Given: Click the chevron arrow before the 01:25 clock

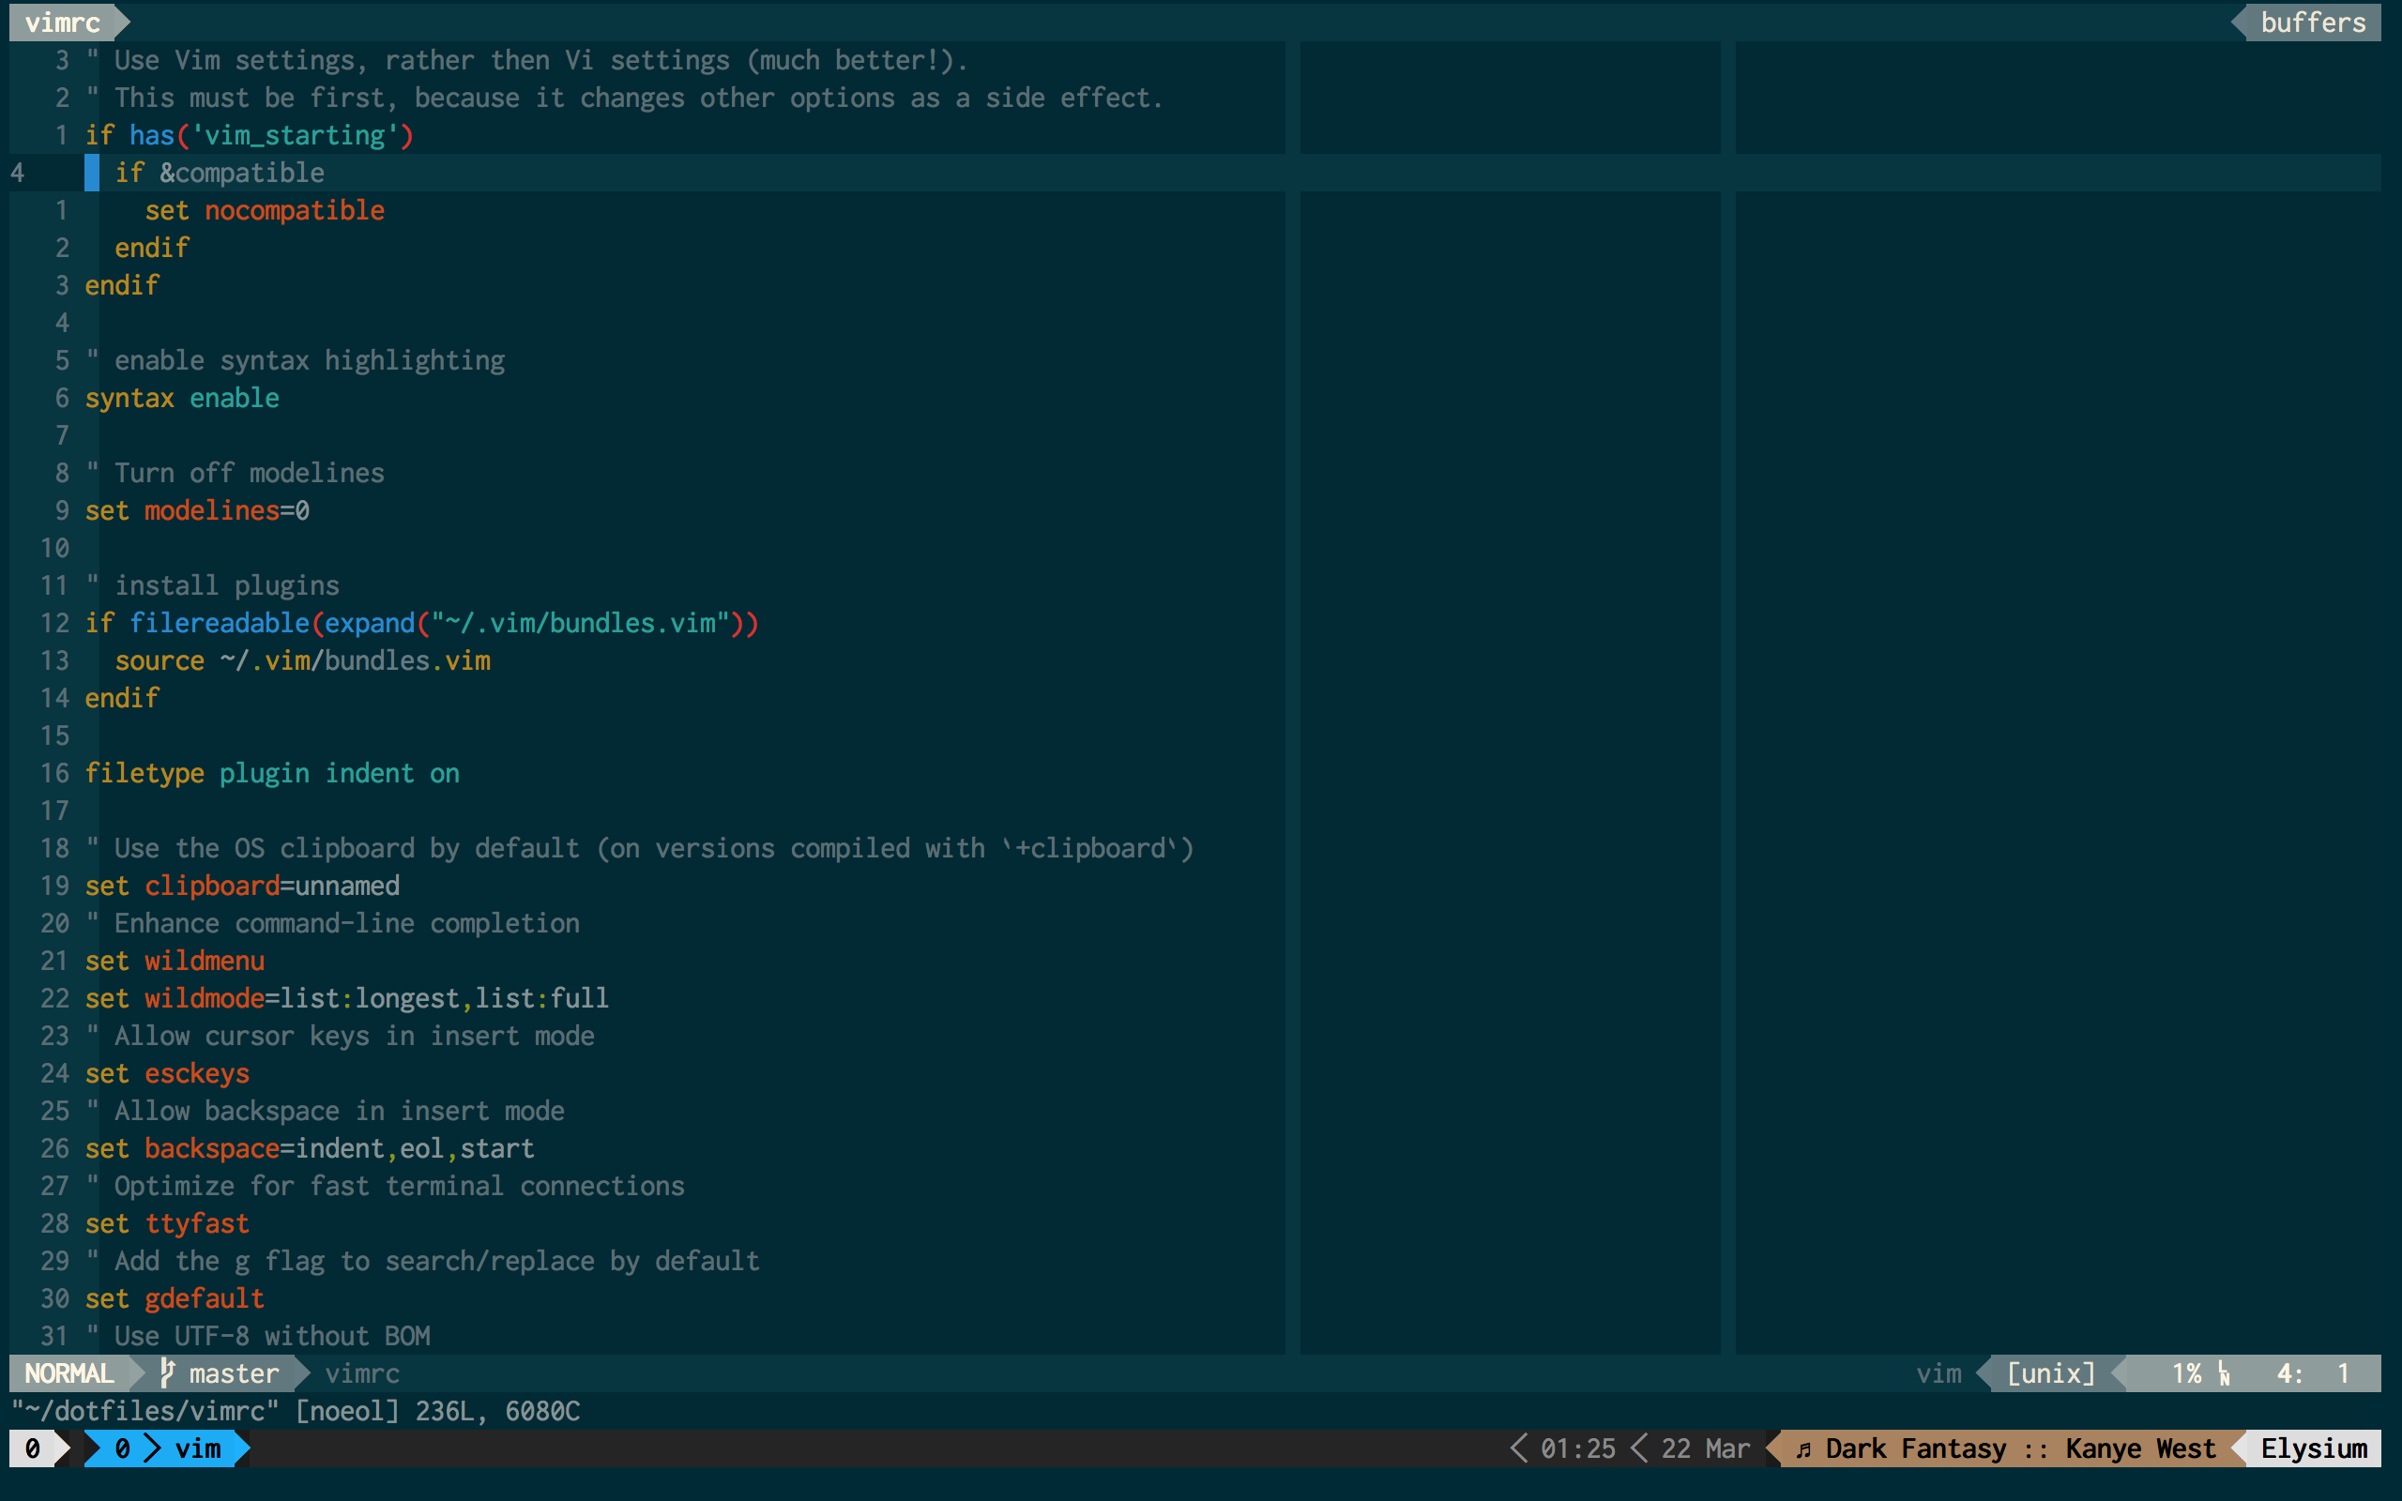Looking at the screenshot, I should pos(1519,1448).
